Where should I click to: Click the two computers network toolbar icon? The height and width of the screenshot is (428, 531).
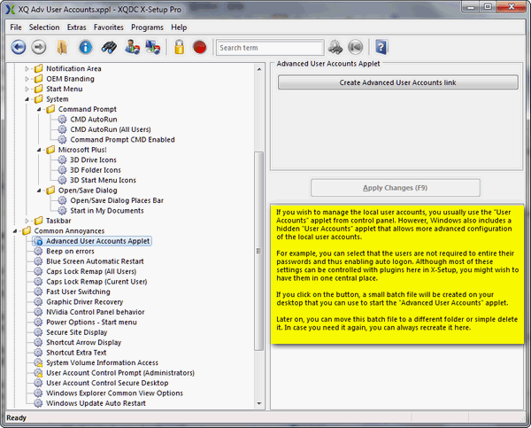[x=153, y=47]
